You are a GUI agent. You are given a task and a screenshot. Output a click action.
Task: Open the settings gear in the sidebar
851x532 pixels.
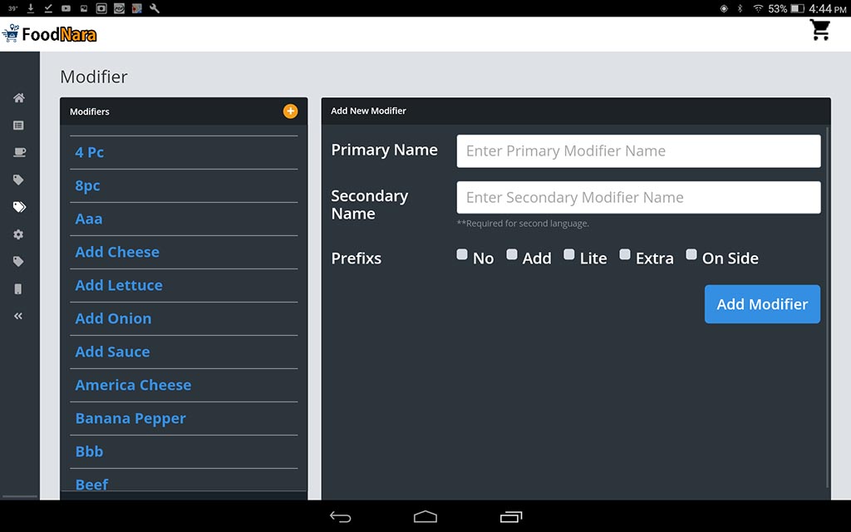(x=18, y=234)
